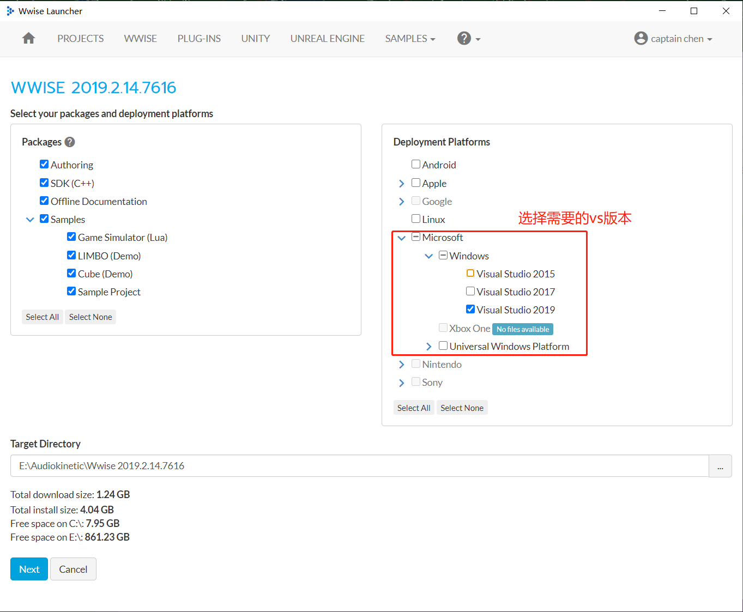743x612 pixels.
Task: Open the Help question mark menu
Action: (468, 38)
